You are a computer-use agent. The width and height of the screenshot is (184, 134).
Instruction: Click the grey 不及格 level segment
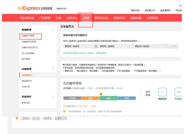(x=72, y=98)
